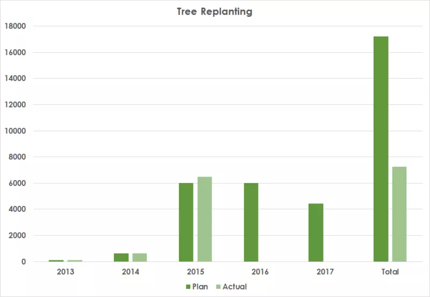This screenshot has width=430, height=297.
Task: Select the 2017 x-axis label
Action: [325, 272]
